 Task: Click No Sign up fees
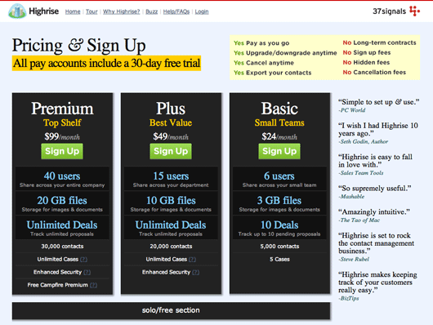367,52
